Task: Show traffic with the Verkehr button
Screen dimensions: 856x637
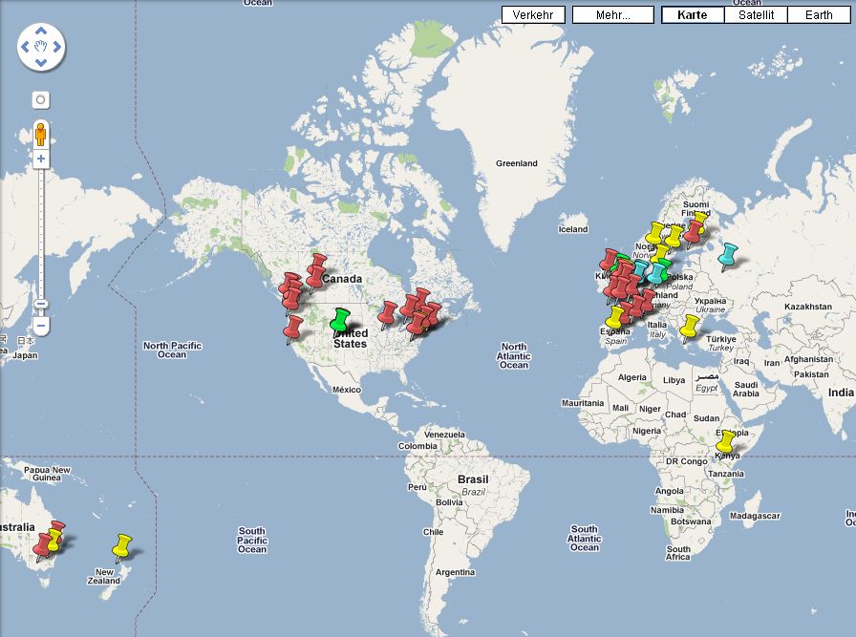Action: pos(533,14)
